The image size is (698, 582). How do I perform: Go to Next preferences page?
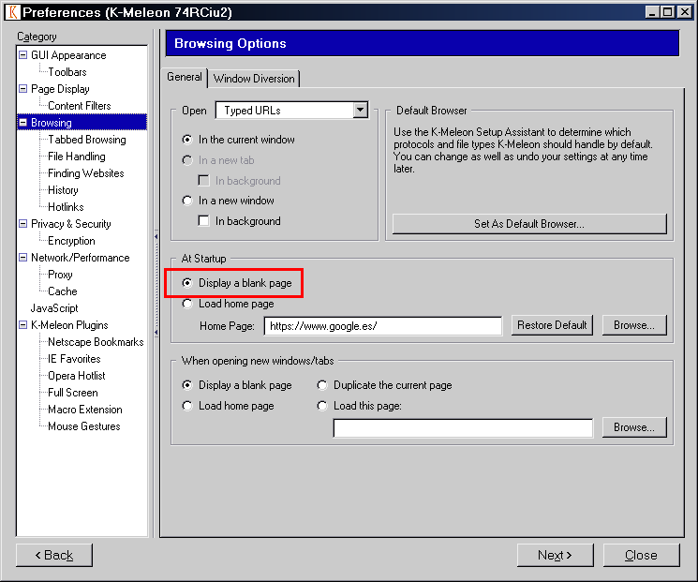point(555,555)
